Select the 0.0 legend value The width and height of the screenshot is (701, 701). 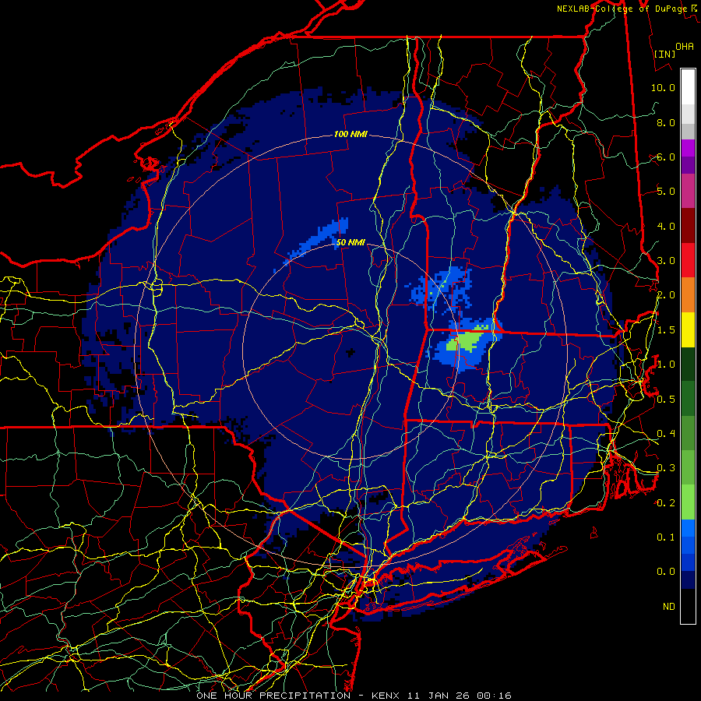coord(666,572)
